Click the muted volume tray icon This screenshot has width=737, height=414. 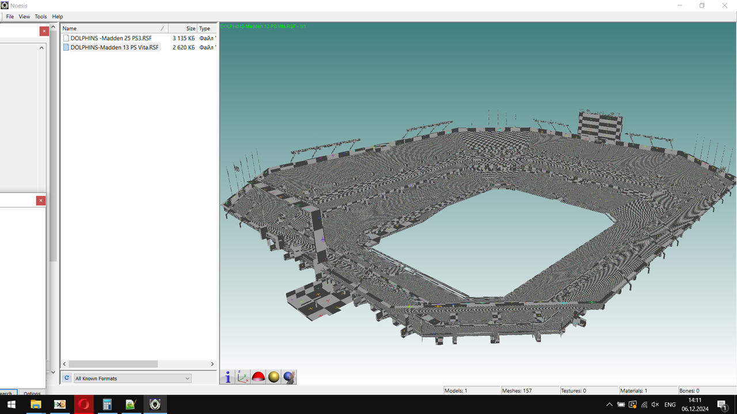[655, 405]
